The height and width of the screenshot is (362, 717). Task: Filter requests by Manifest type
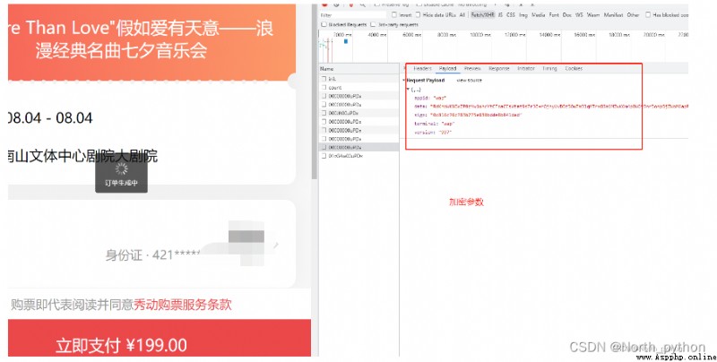613,15
